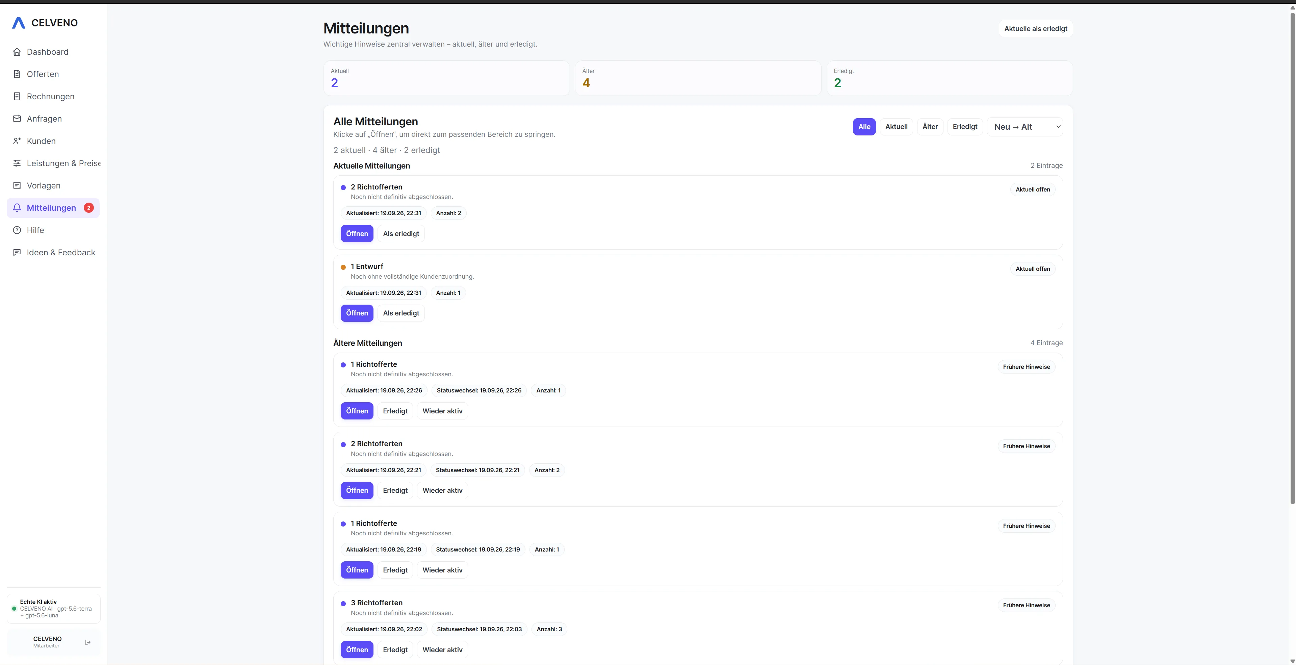This screenshot has width=1296, height=665.
Task: Select the Aktuell filter tab
Action: pos(896,127)
